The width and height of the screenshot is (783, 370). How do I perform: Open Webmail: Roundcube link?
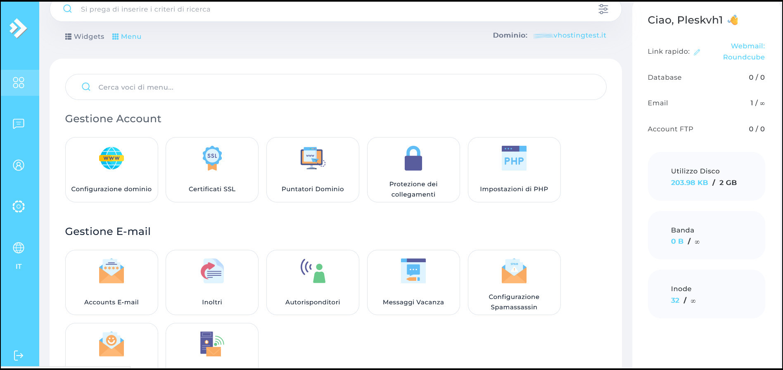(744, 52)
